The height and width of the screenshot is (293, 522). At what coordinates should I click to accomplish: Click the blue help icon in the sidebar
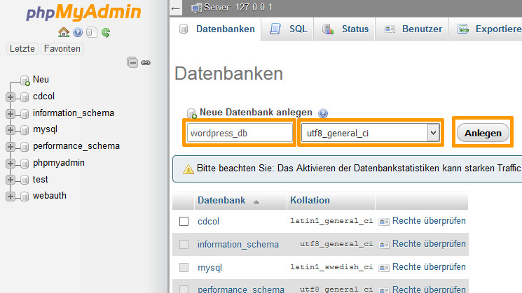coord(78,32)
